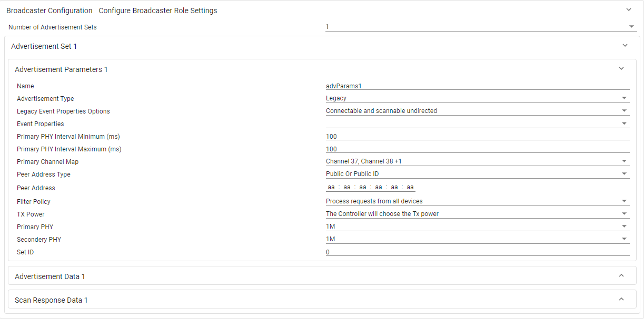Open the Primary PHY dropdown
This screenshot has height=319, width=644.
[x=625, y=227]
